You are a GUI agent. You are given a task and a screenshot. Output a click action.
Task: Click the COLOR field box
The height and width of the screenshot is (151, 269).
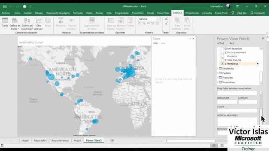coord(237,111)
